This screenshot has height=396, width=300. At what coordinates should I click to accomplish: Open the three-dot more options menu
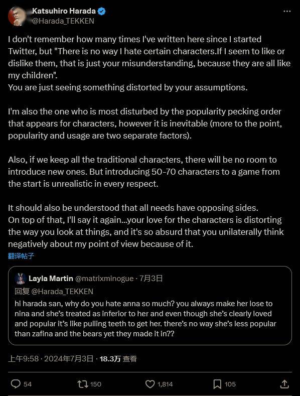[287, 12]
